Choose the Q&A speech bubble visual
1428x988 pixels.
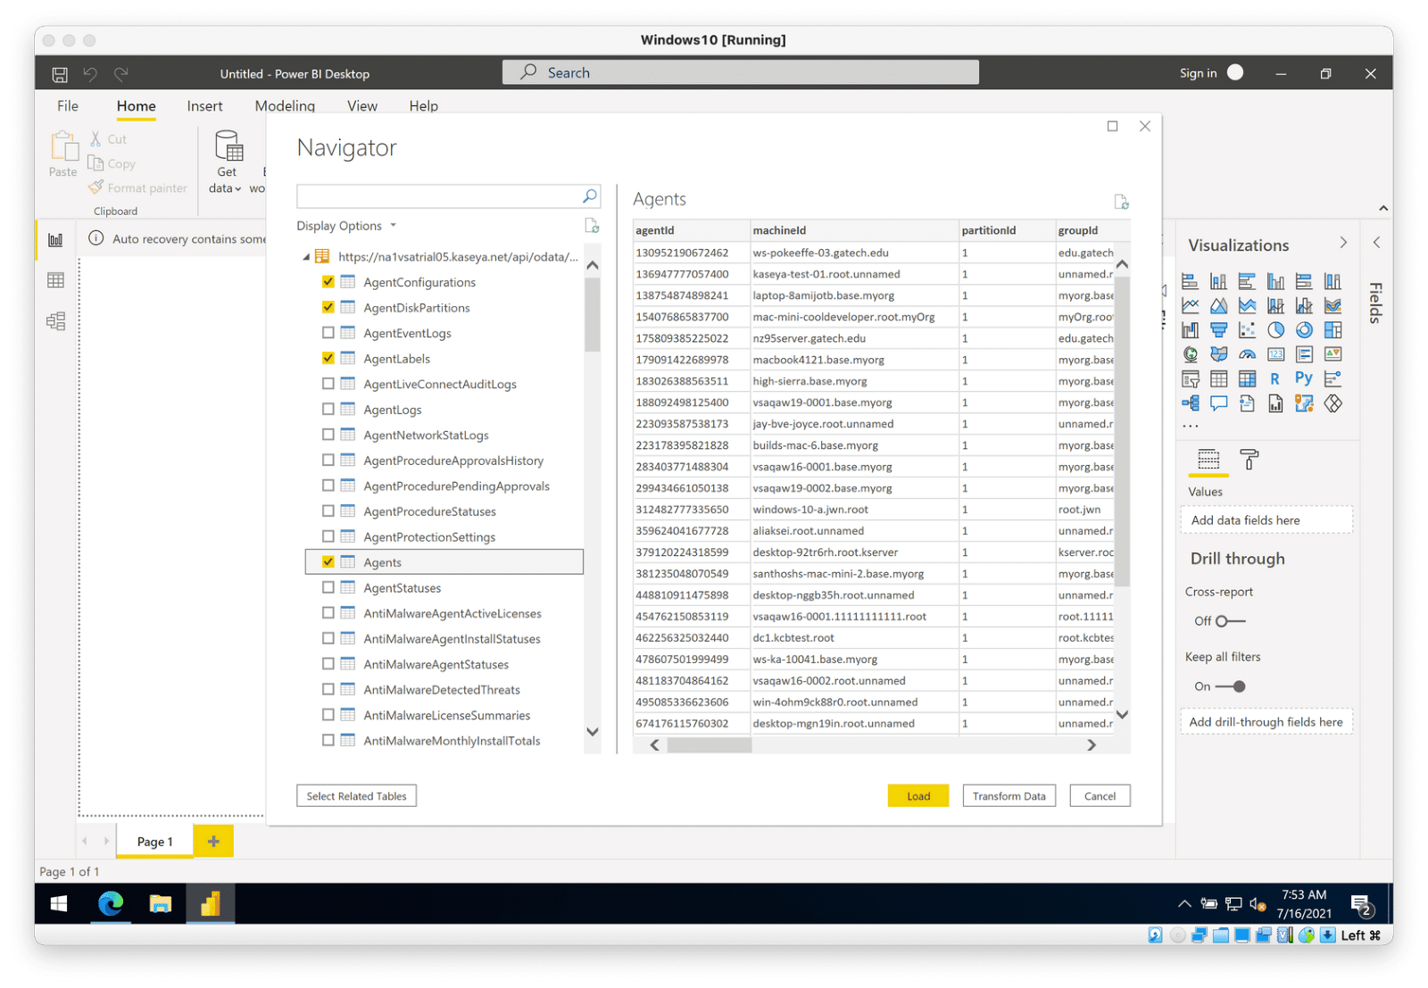coord(1218,403)
